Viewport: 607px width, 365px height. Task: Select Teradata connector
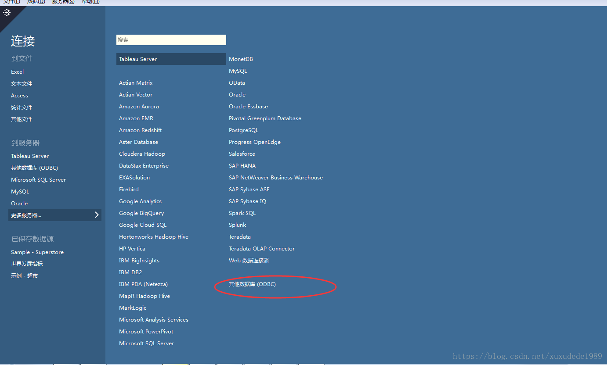(240, 237)
